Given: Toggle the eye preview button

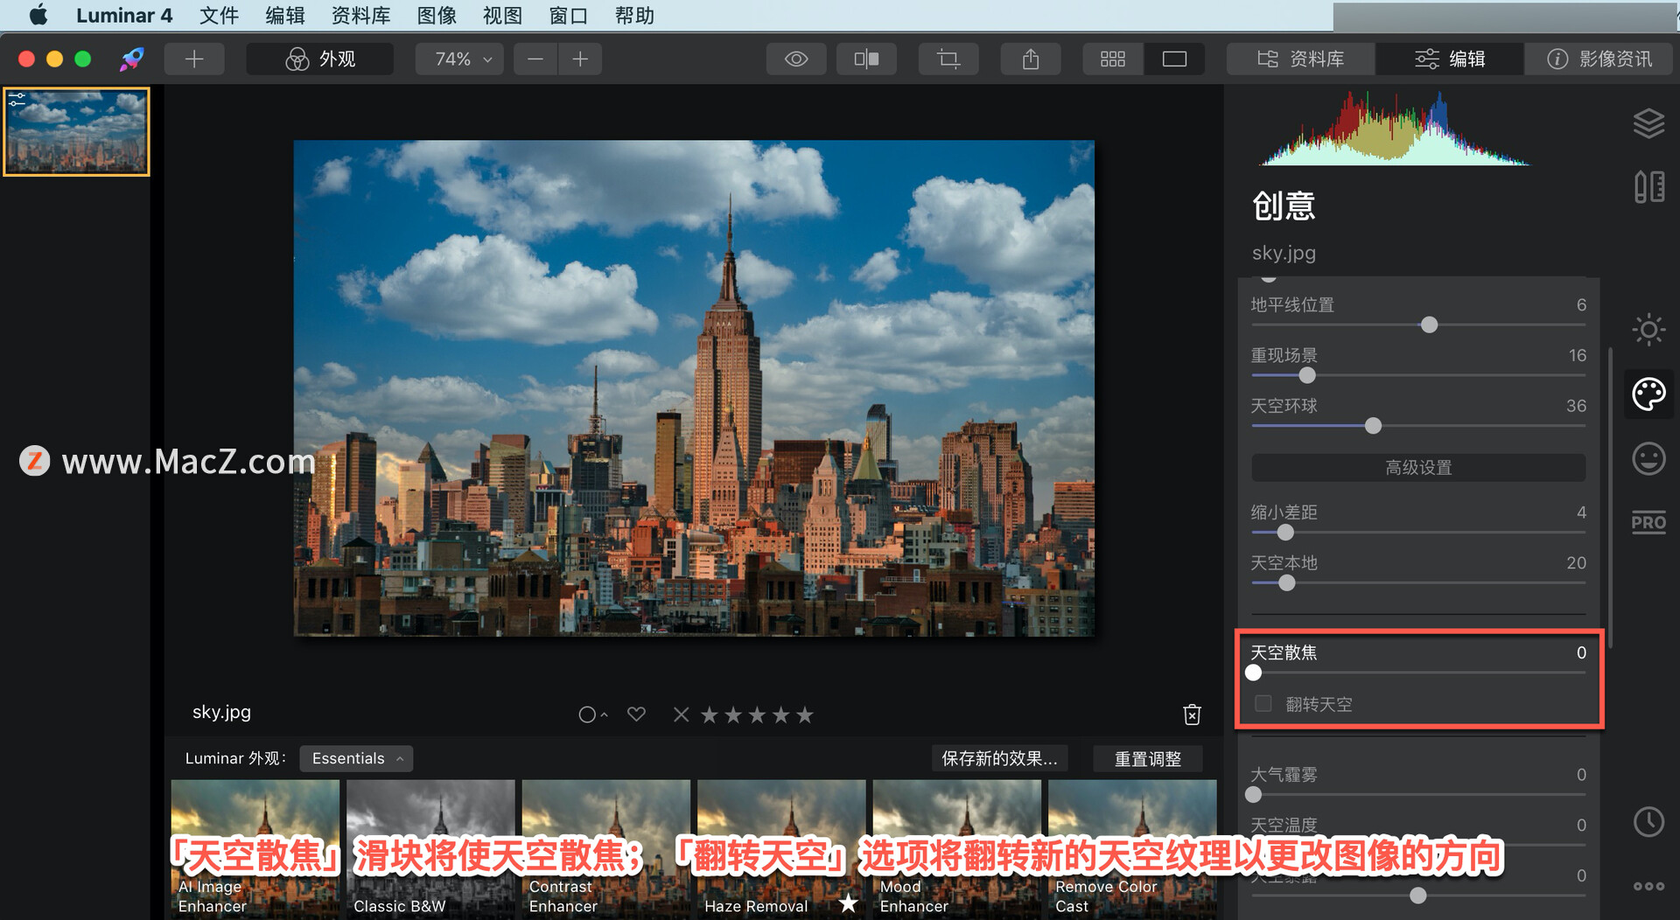Looking at the screenshot, I should tap(795, 59).
